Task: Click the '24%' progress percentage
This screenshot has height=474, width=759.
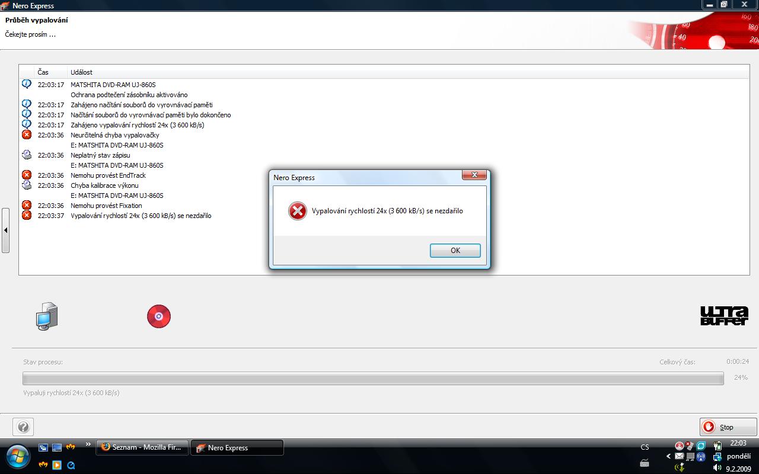Action: coord(741,377)
